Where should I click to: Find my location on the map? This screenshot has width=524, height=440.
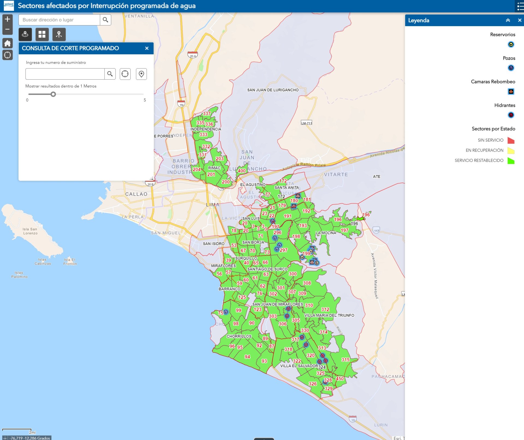pos(7,55)
